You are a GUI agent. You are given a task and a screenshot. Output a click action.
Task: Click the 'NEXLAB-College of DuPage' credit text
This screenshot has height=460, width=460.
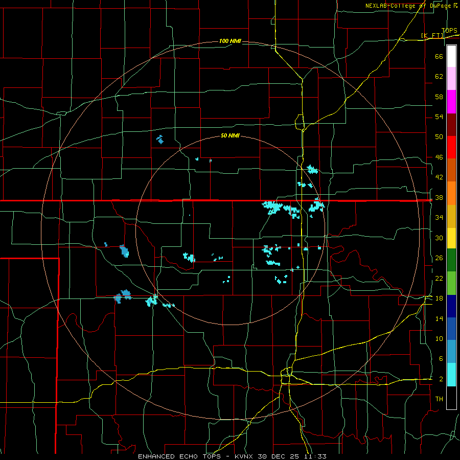tap(409, 6)
